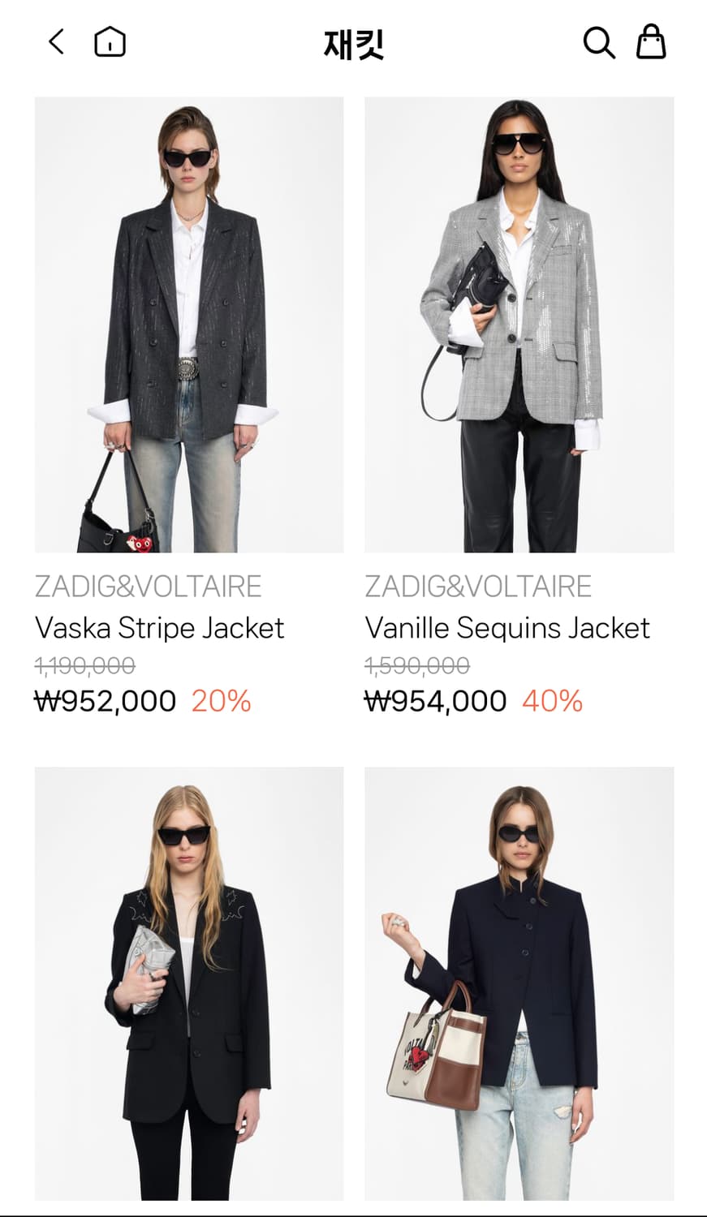Tap ZADIG&VOLTAIRE brand above Vaska Stripe Jacket

(149, 587)
